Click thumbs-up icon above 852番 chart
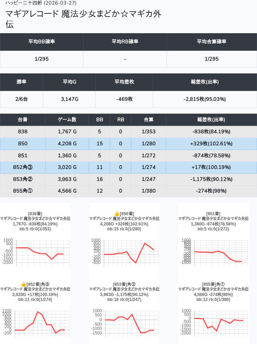The height and width of the screenshot is (344, 257). click(24, 284)
